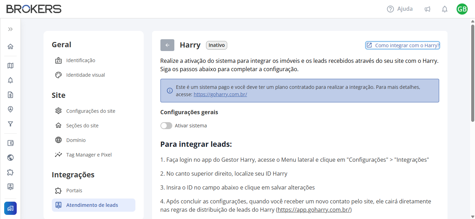Go back with the arrow button
Image resolution: width=475 pixels, height=219 pixels.
[167, 45]
